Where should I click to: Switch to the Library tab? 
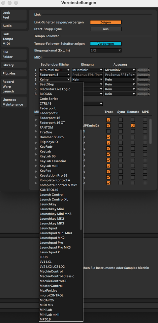pyautogui.click(x=13, y=65)
